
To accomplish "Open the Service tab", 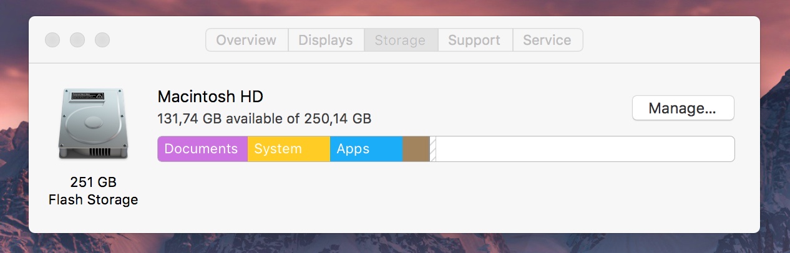I will click(547, 40).
